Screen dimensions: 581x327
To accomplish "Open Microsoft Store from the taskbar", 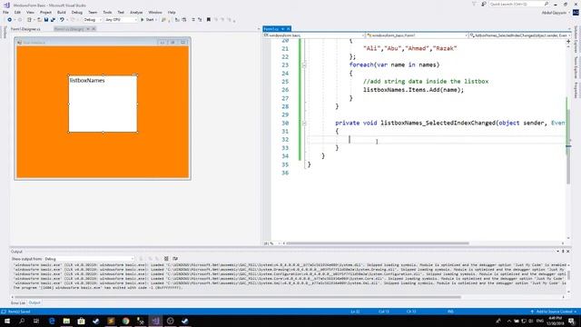I will click(81, 321).
